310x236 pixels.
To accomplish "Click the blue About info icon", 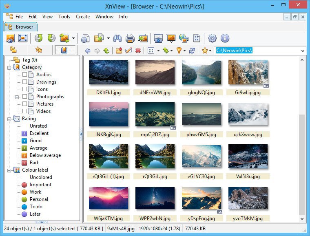I will click(x=225, y=38).
